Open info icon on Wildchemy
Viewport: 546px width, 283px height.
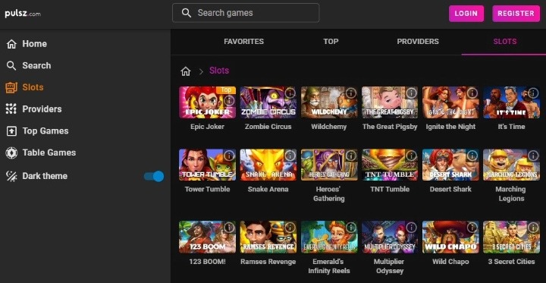[350, 93]
